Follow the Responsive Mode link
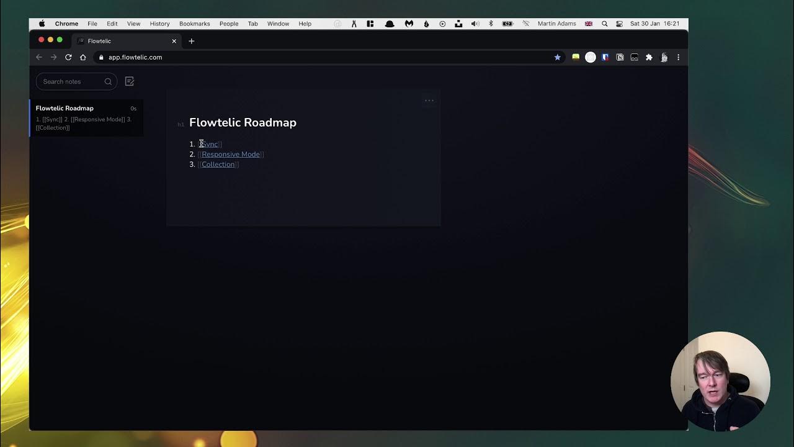The height and width of the screenshot is (447, 794). (x=231, y=154)
